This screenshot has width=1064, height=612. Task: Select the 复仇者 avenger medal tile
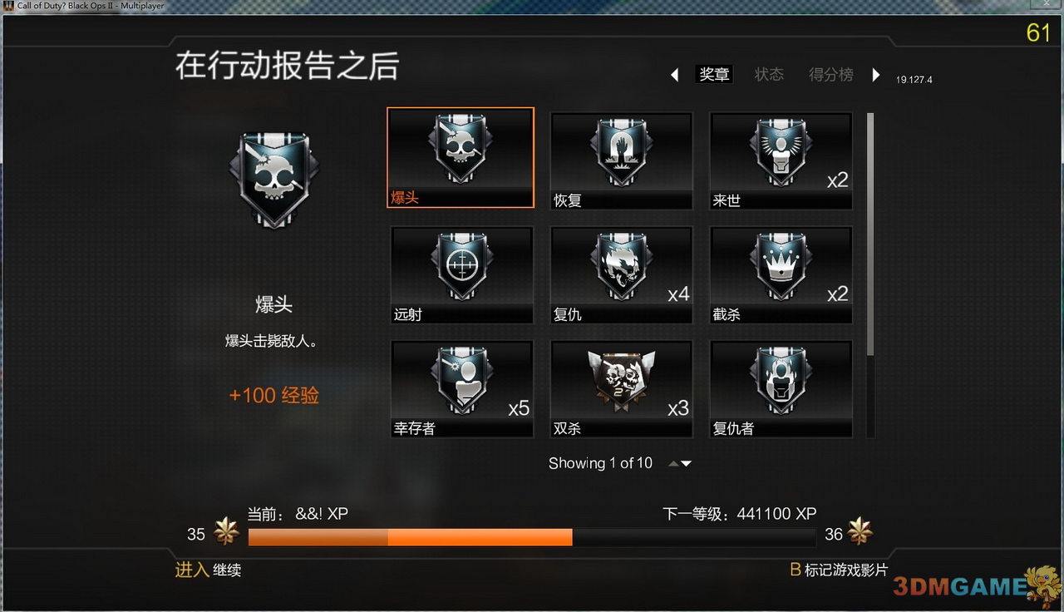[781, 388]
